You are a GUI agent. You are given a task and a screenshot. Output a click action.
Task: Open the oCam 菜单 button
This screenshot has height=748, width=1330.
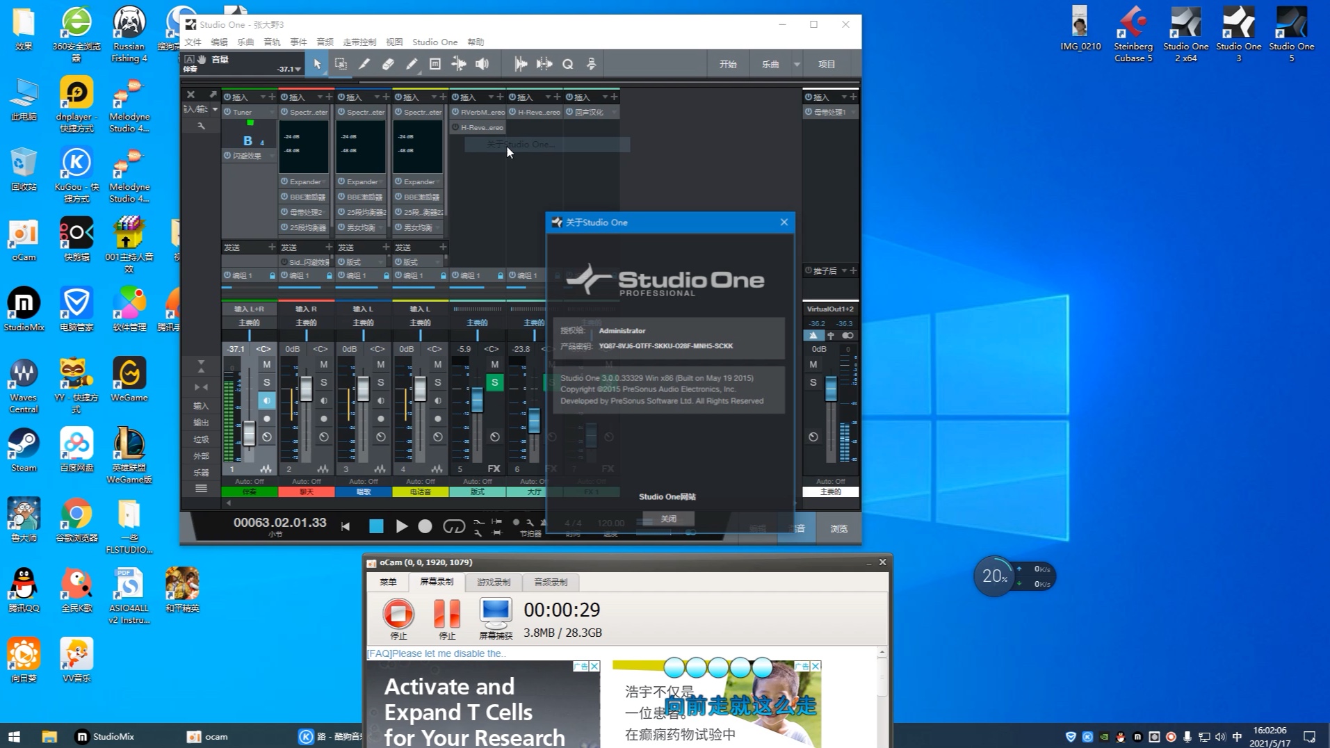[x=388, y=583]
